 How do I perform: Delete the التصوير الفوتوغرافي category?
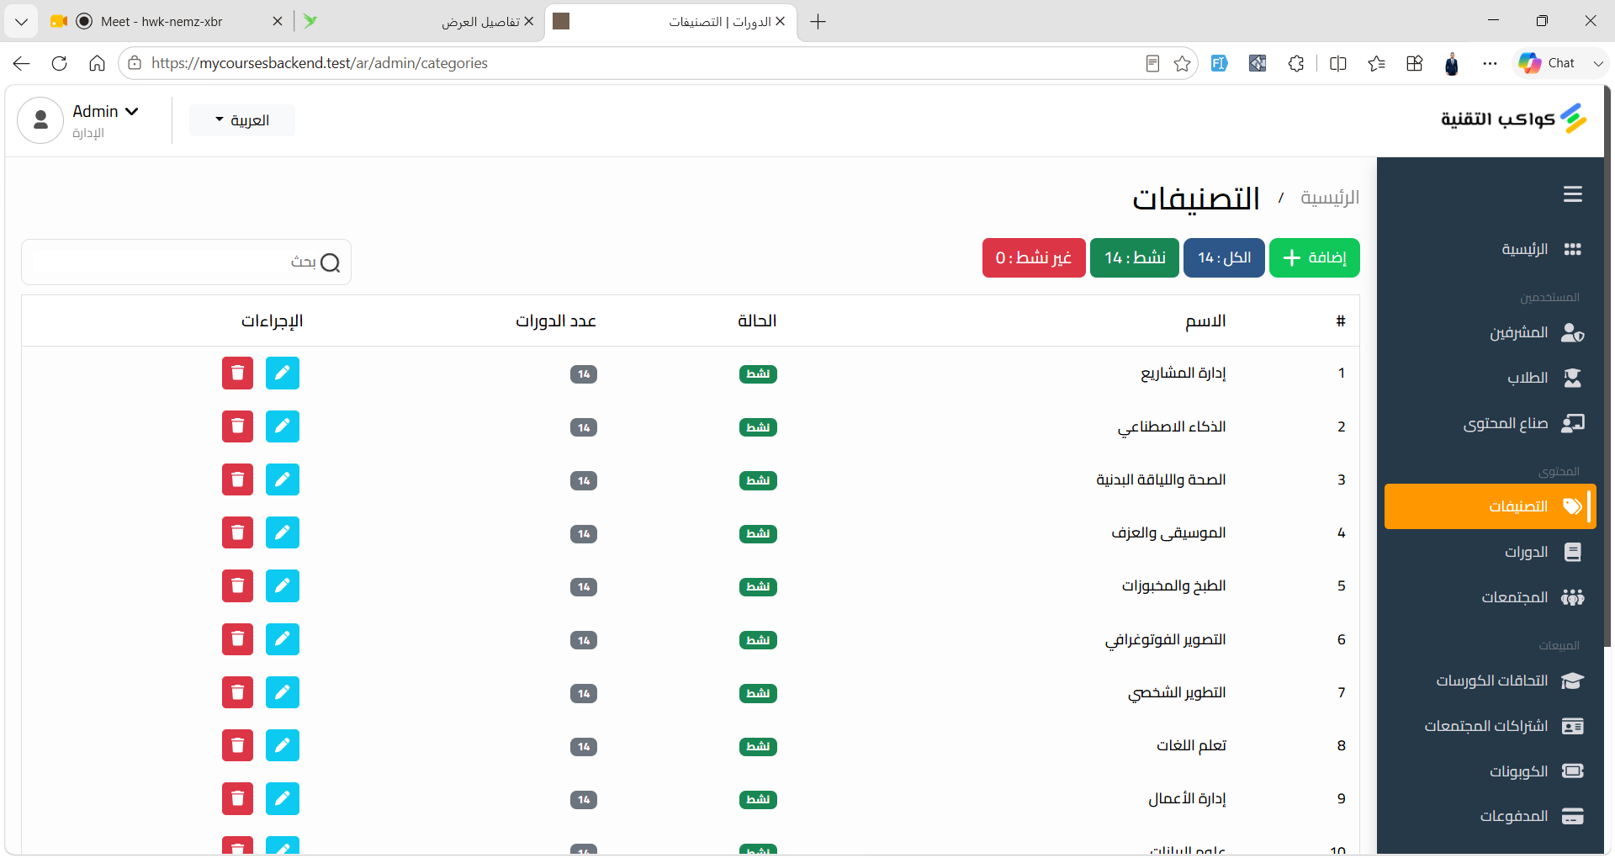238,639
